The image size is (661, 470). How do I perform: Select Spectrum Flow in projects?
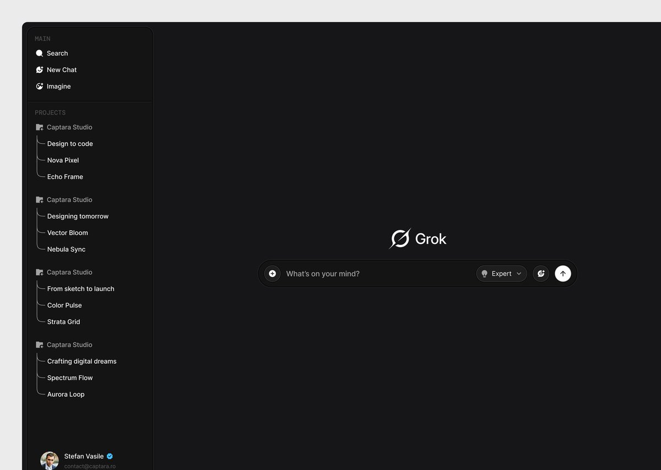pyautogui.click(x=70, y=378)
